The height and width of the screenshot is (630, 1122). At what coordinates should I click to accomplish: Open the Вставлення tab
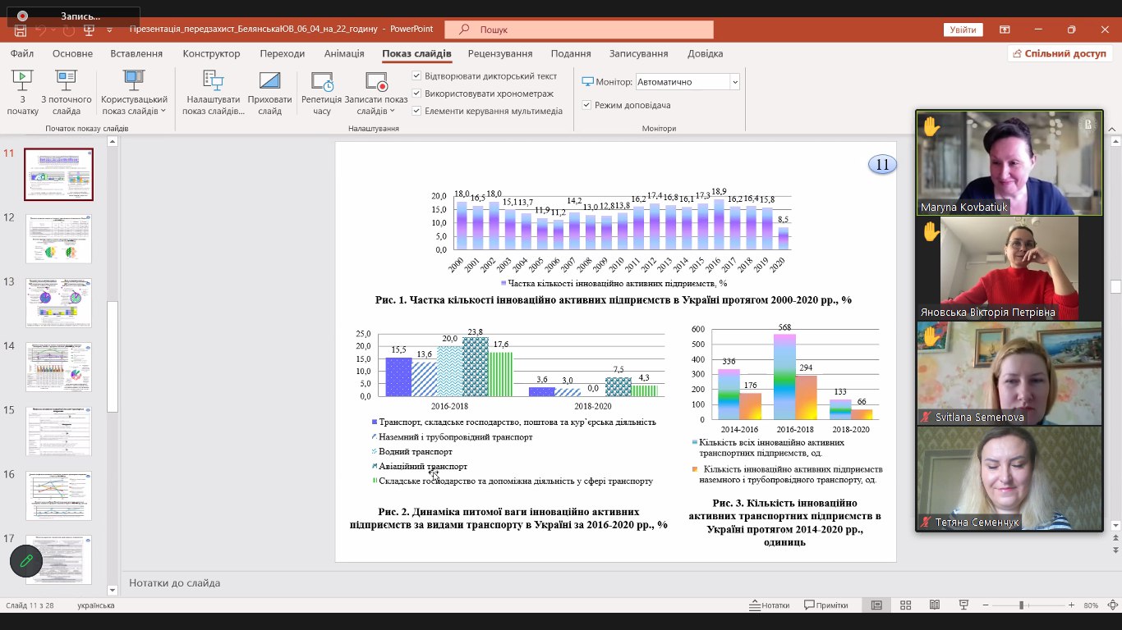pos(136,53)
